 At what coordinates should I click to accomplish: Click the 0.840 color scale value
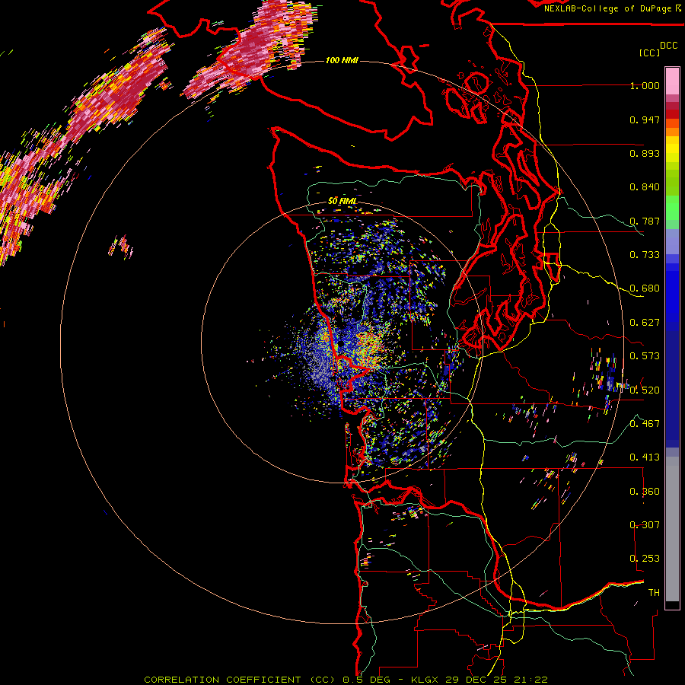pyautogui.click(x=645, y=187)
